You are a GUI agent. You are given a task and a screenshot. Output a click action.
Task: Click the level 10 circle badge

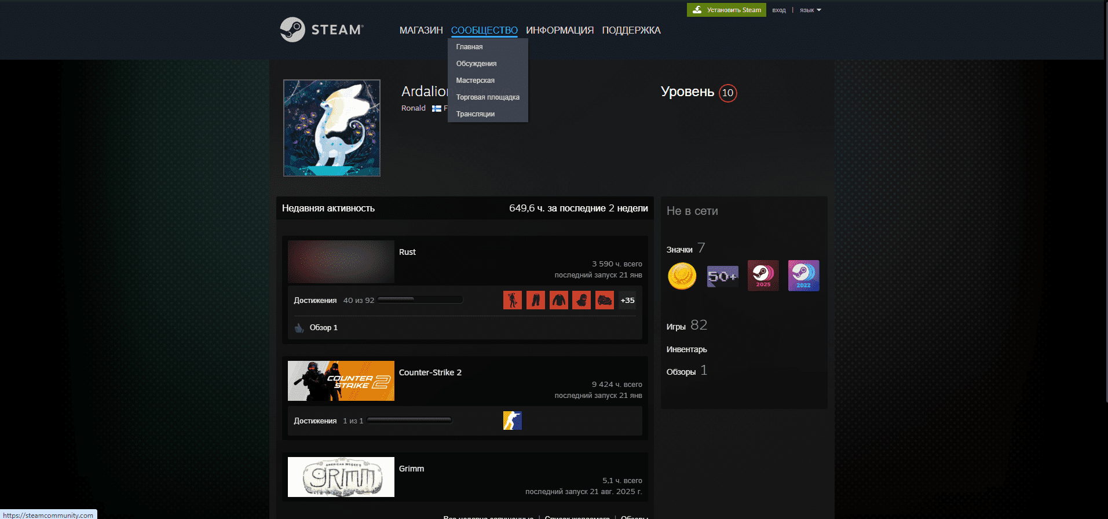(x=728, y=93)
